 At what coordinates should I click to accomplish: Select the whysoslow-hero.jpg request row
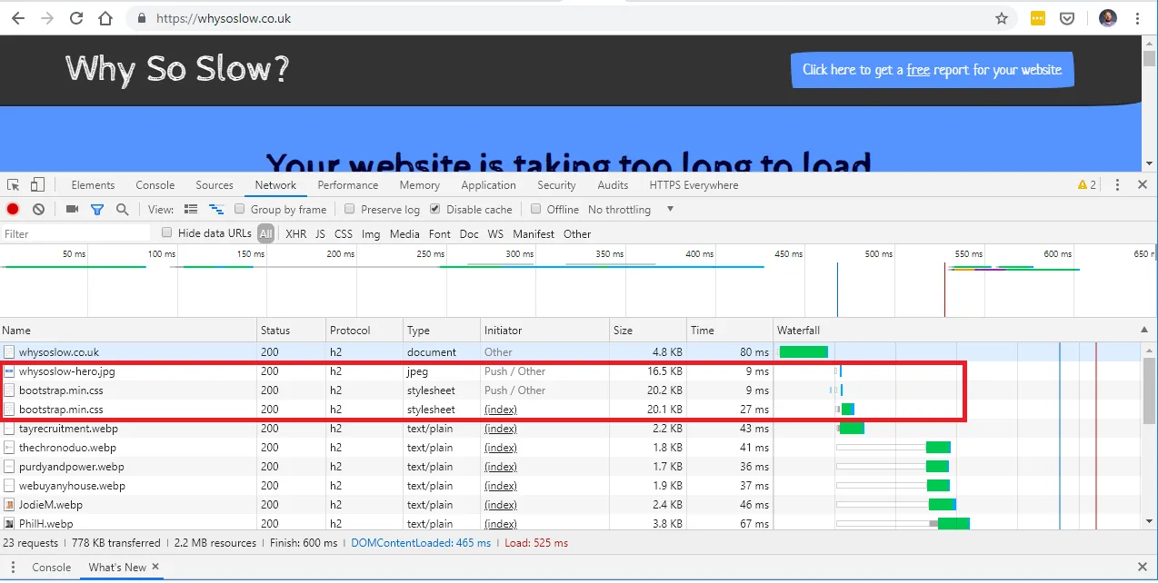point(571,371)
